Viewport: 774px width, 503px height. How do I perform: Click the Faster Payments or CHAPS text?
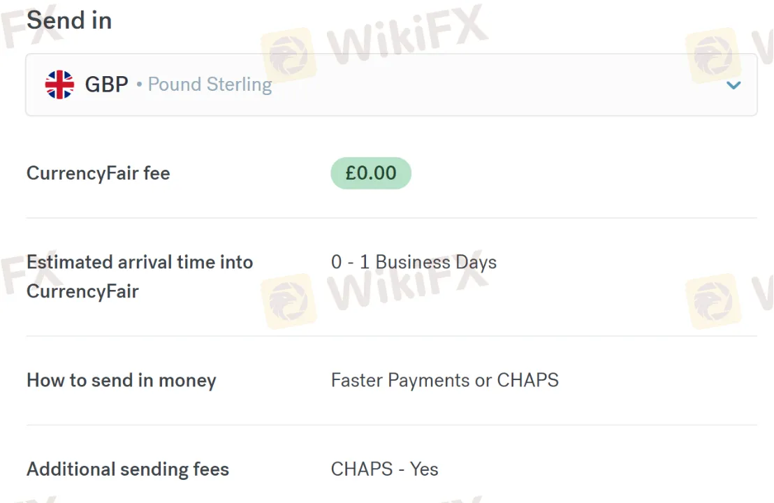(445, 380)
